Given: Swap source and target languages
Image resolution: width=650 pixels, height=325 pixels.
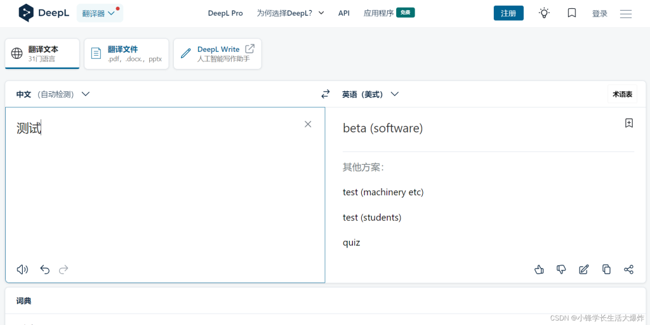Looking at the screenshot, I should tap(326, 94).
